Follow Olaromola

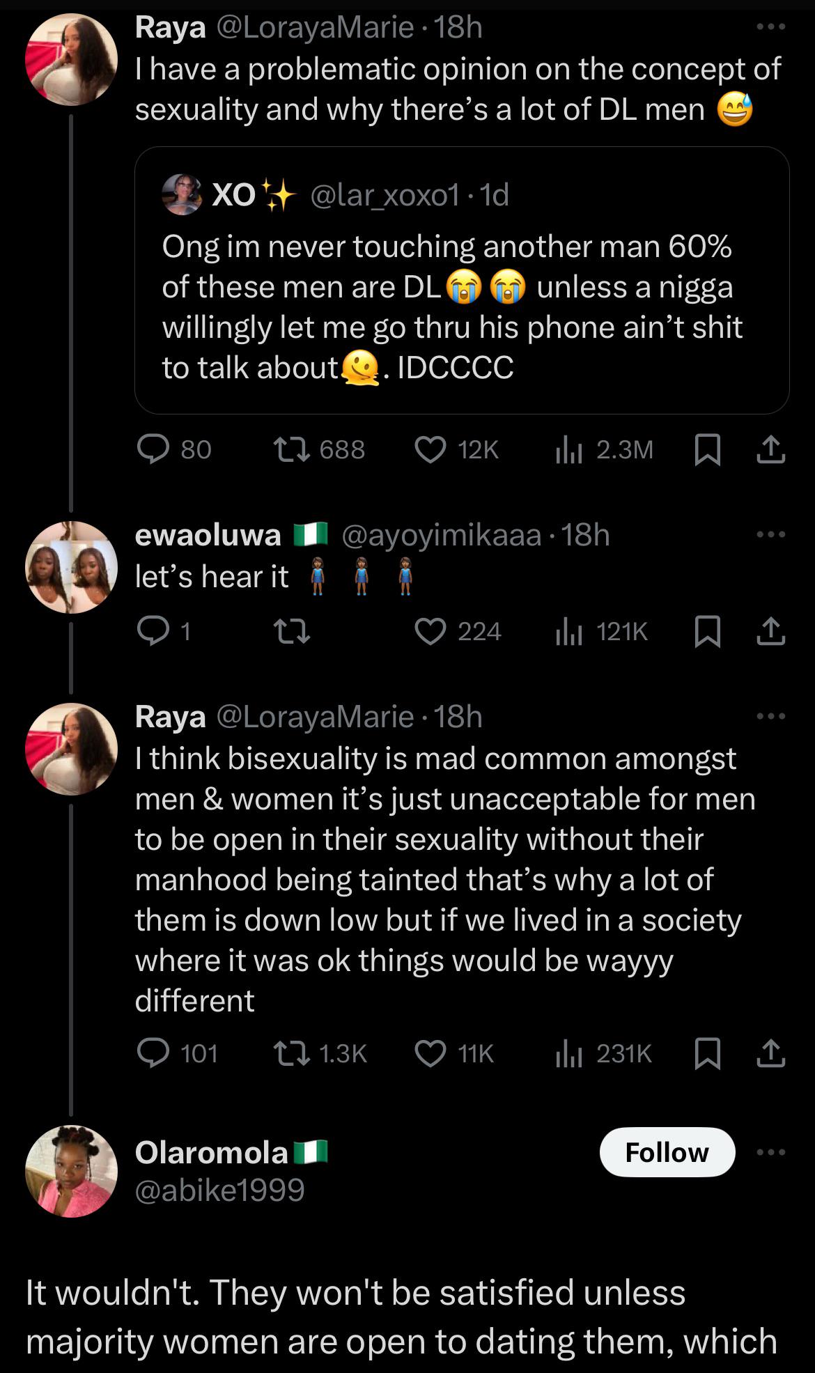tap(667, 1152)
